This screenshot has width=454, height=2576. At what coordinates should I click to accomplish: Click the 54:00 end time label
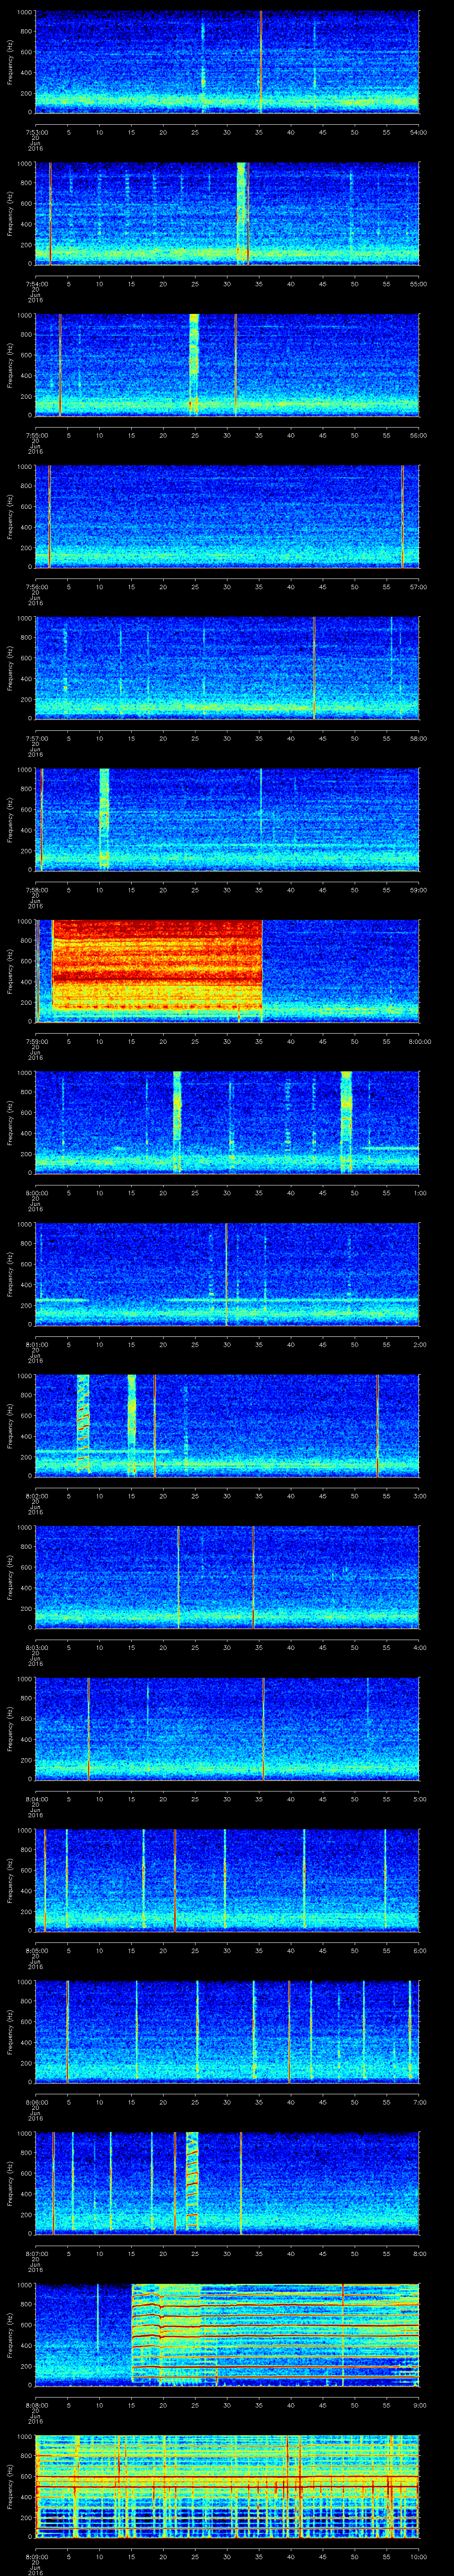coord(419,132)
